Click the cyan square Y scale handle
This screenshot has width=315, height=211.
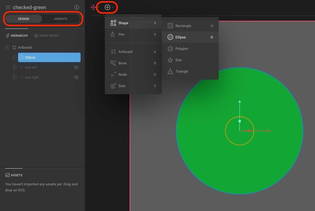[x=240, y=121]
